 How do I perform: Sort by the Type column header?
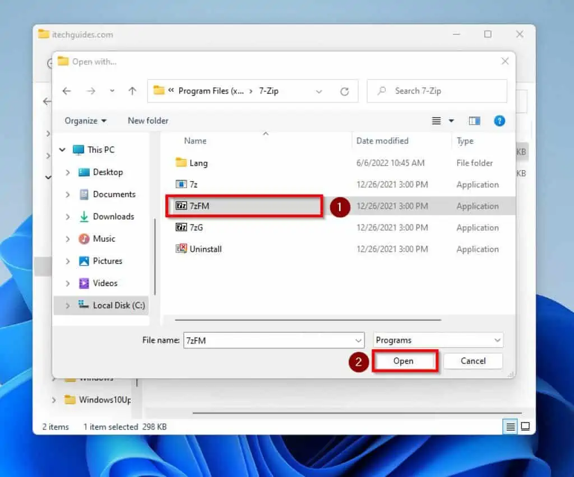pos(465,141)
